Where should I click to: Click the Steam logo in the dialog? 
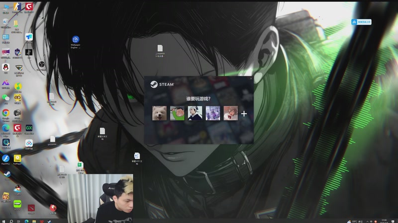click(162, 84)
